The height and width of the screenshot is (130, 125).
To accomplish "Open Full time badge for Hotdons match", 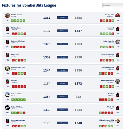I will [x=63, y=83].
